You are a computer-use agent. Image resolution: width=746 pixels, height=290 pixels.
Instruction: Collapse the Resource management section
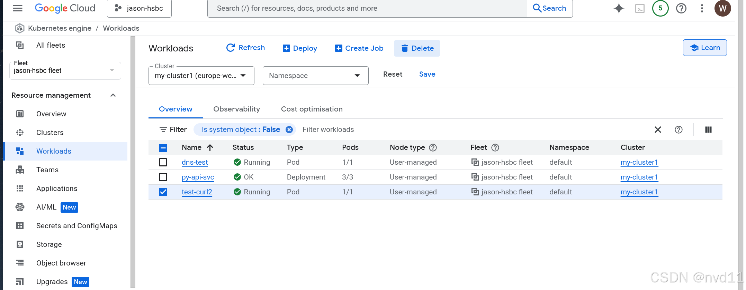[113, 95]
